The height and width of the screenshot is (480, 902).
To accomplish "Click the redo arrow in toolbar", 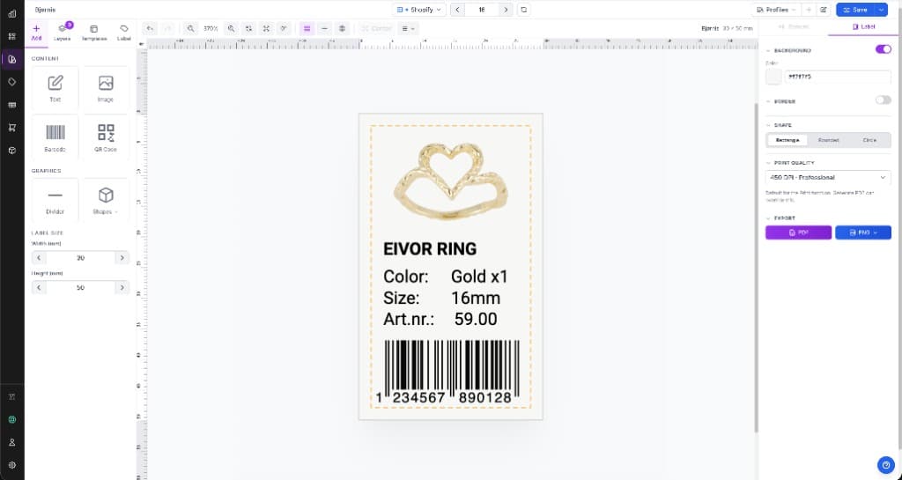I will (167, 28).
